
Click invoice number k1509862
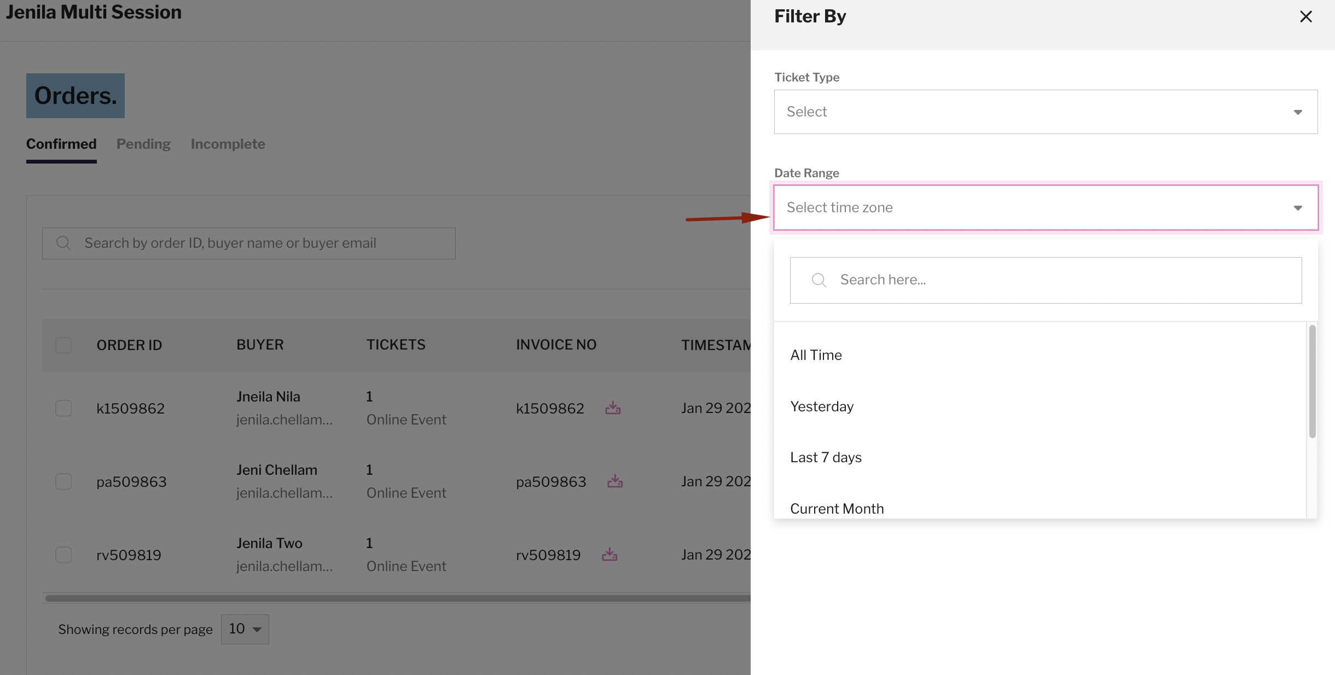(x=550, y=409)
